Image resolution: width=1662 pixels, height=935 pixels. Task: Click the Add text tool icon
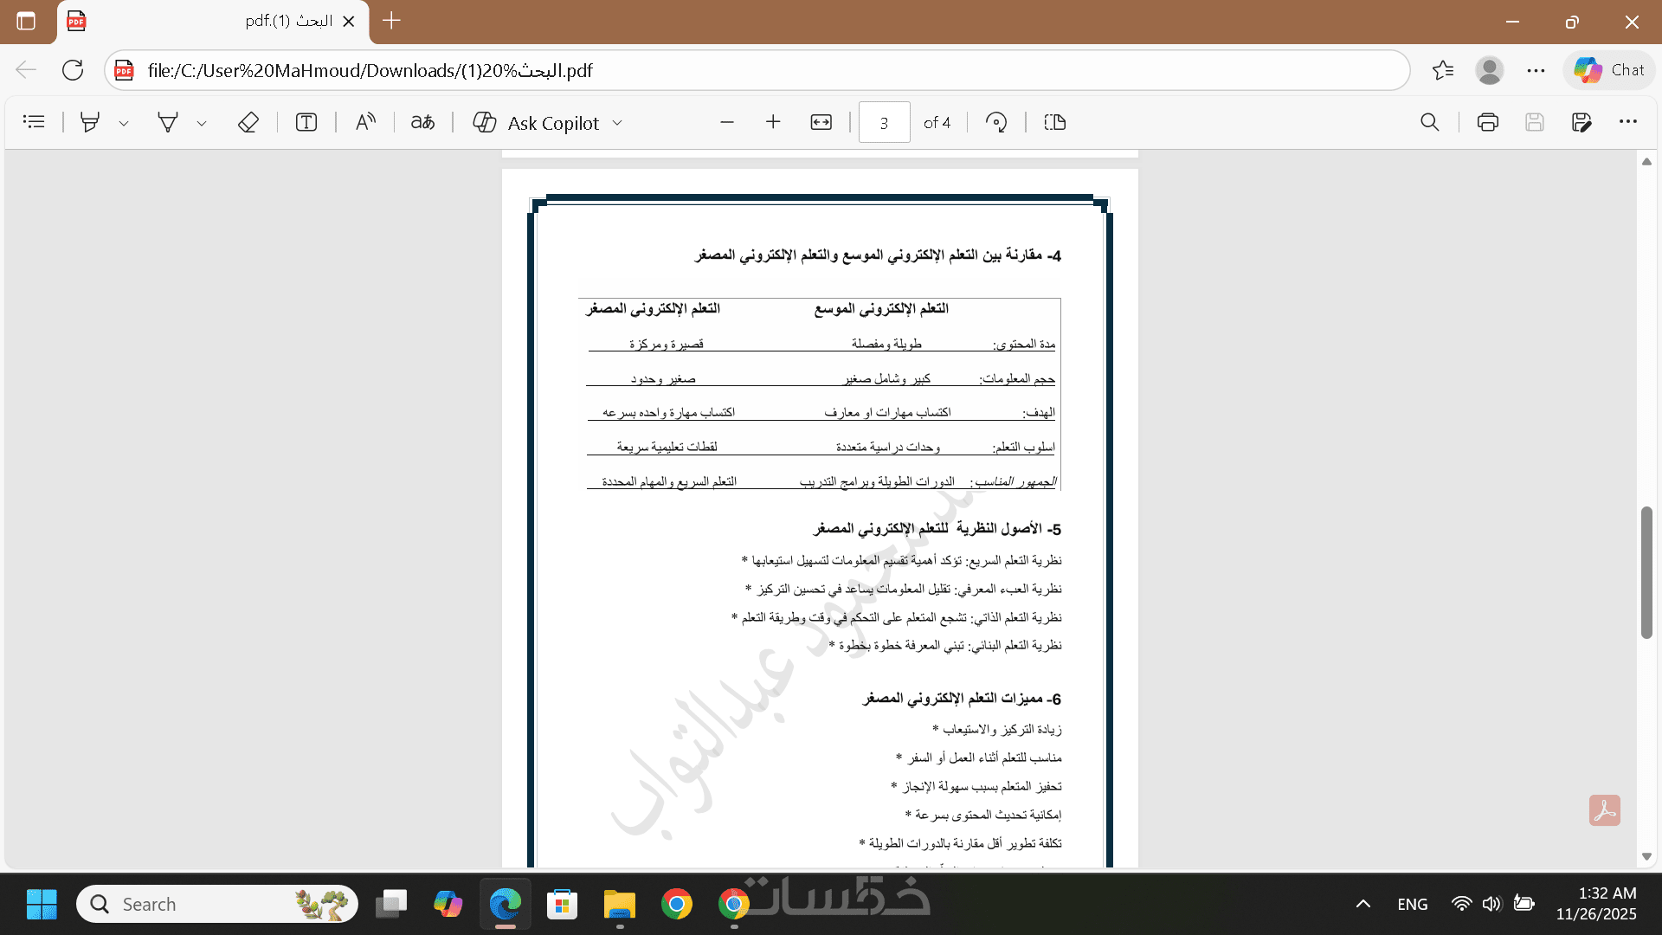click(306, 122)
